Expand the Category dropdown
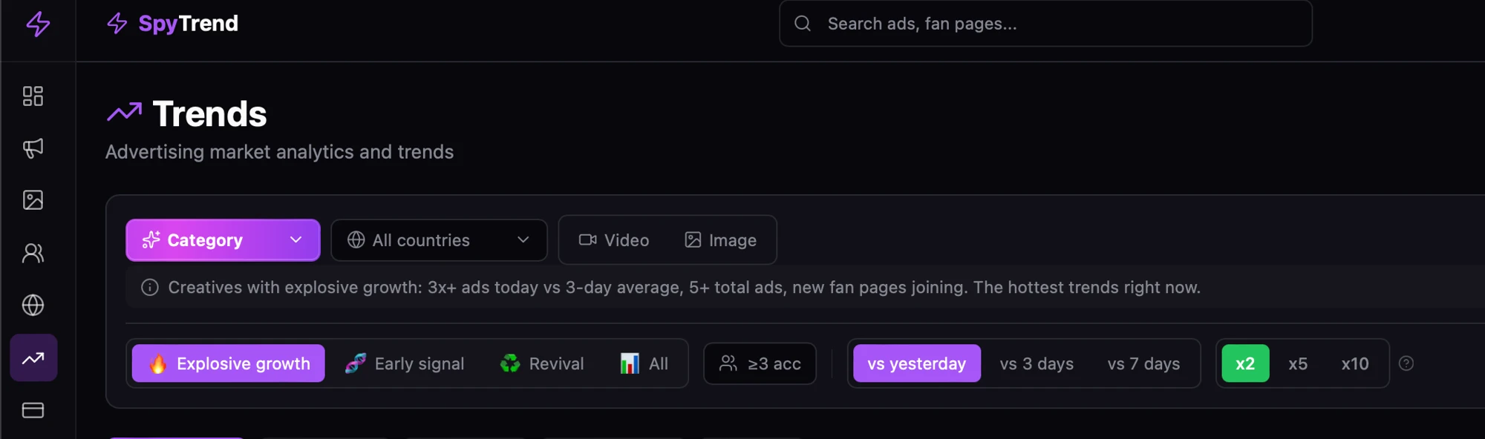Screen dimensions: 1485x439 click(223, 240)
